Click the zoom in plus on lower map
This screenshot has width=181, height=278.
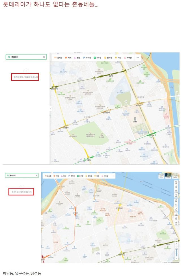click(176, 243)
